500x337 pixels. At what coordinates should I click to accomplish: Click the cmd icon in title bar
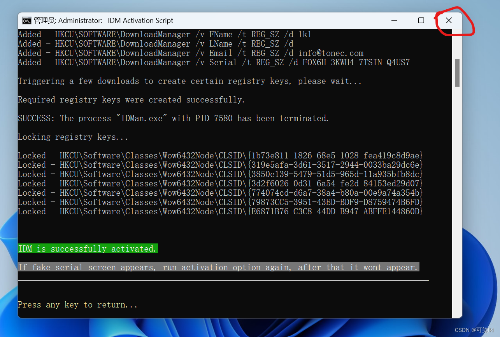[26, 21]
